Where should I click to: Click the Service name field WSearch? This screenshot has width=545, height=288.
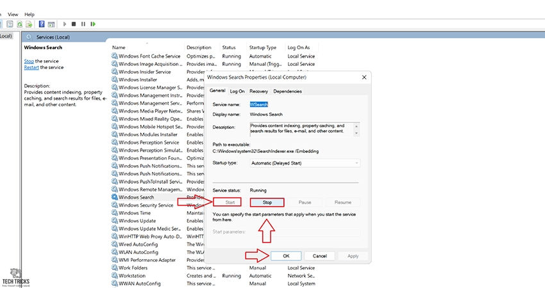click(x=259, y=104)
